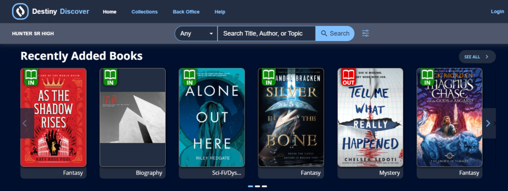The width and height of the screenshot is (508, 191).
Task: Click the Login link
Action: click(x=497, y=11)
